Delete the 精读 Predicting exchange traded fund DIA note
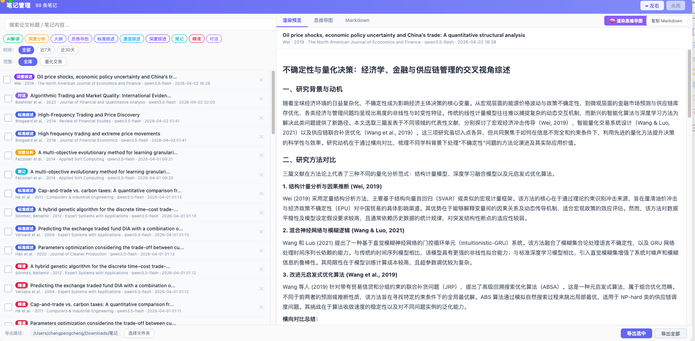Image resolution: width=695 pixels, height=341 pixels. pos(261,288)
